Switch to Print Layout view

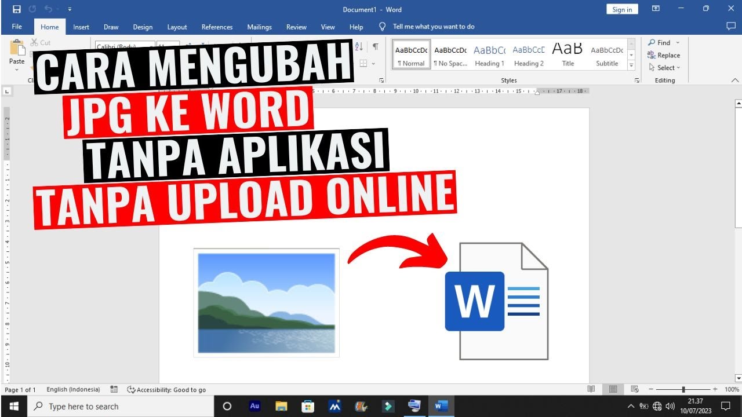(613, 390)
